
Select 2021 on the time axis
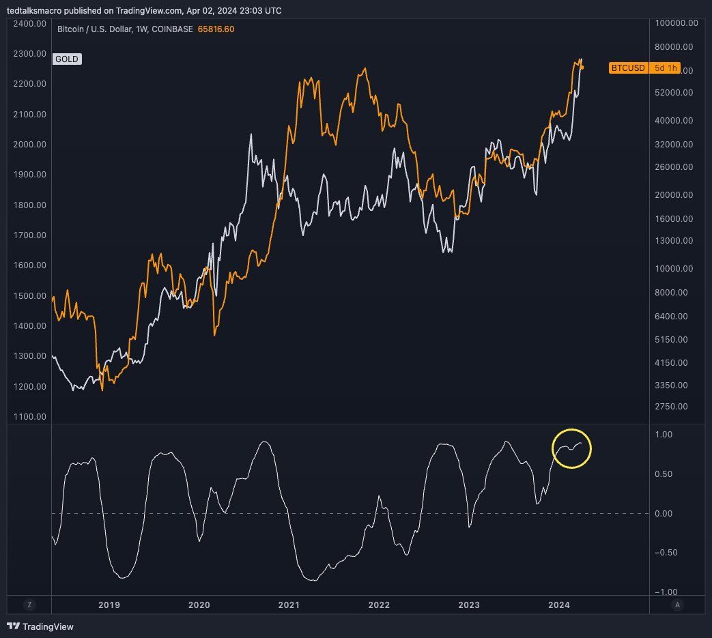(289, 605)
